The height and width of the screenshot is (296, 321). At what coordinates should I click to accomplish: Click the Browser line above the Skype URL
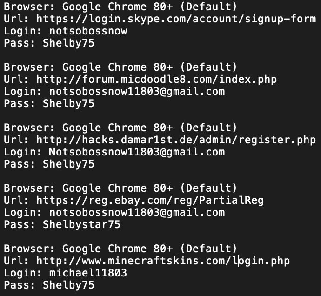point(120,7)
